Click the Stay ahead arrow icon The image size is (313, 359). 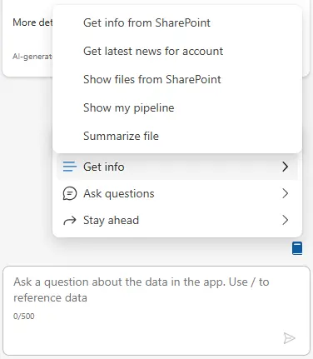click(x=70, y=221)
